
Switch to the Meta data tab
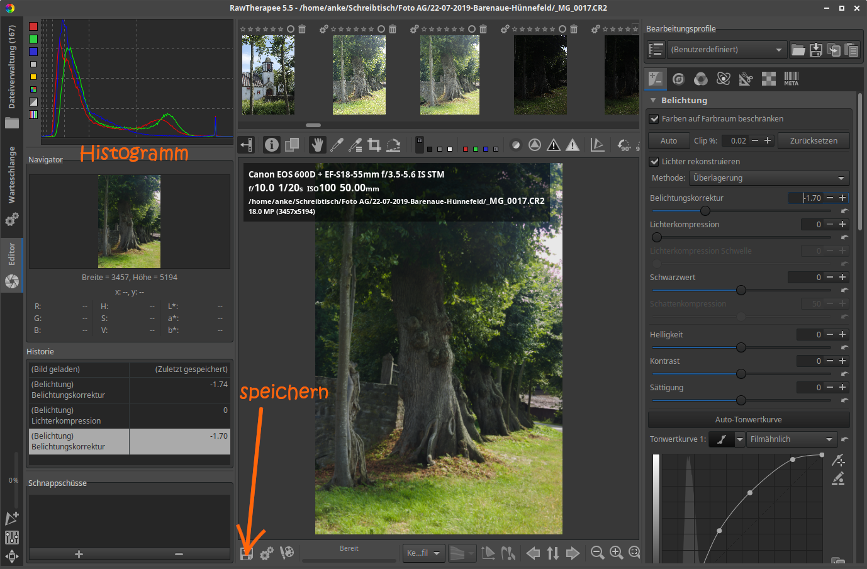click(791, 79)
